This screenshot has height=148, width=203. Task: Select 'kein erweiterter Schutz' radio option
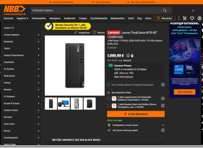[109, 92]
